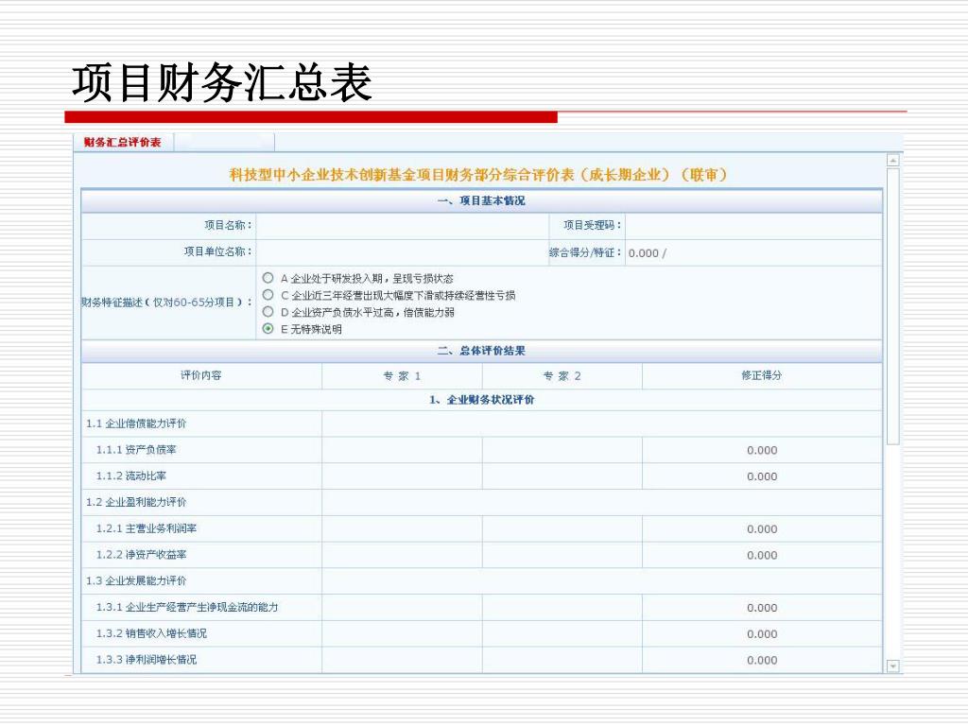
Task: Click the 1.3.2 销售收入增长情况 label
Action: [151, 633]
